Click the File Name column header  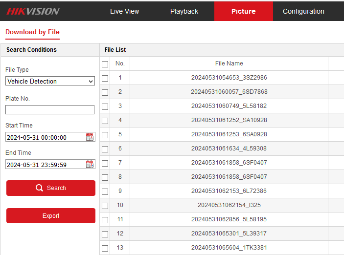[229, 64]
